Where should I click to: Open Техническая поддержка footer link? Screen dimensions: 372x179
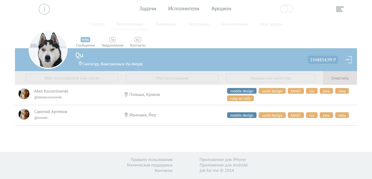[150, 165]
